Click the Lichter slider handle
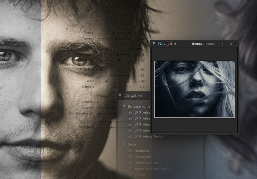 tap(101, 70)
